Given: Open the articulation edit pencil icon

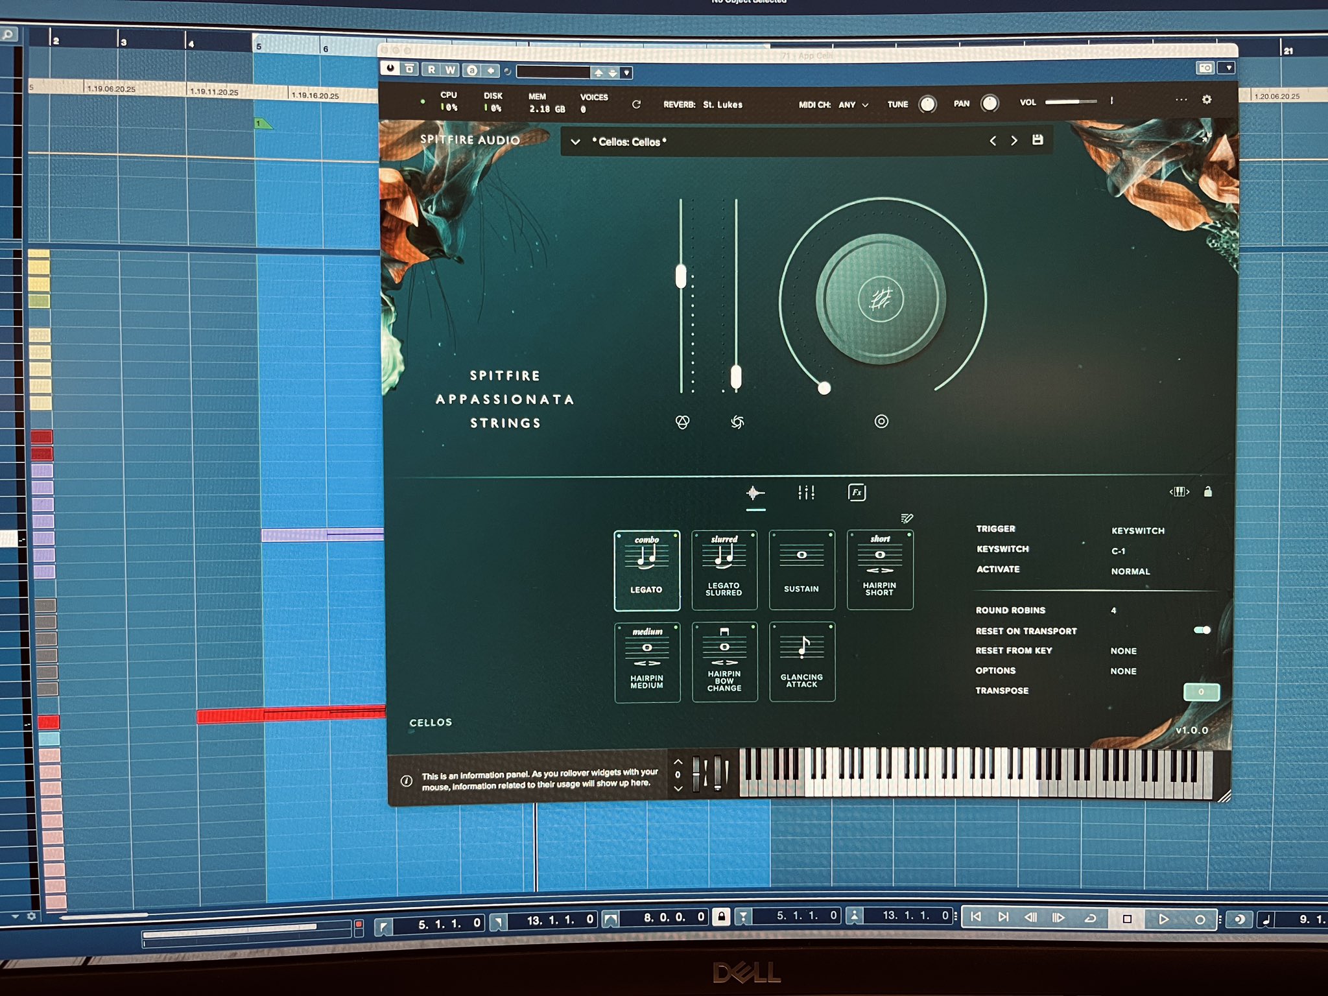Looking at the screenshot, I should (907, 518).
